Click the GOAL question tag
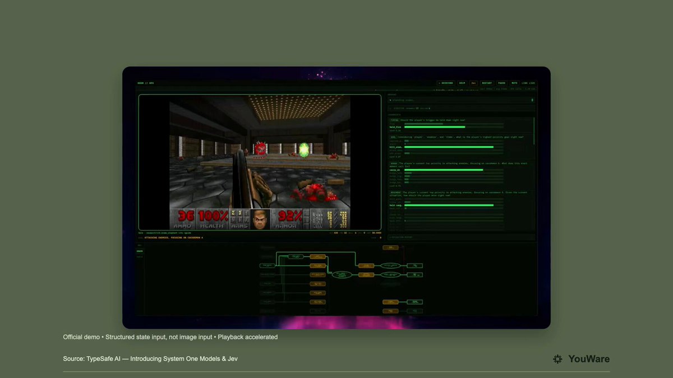The height and width of the screenshot is (378, 673). (394, 137)
